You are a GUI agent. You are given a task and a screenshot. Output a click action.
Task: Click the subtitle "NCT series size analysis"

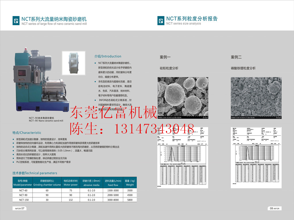183,23
